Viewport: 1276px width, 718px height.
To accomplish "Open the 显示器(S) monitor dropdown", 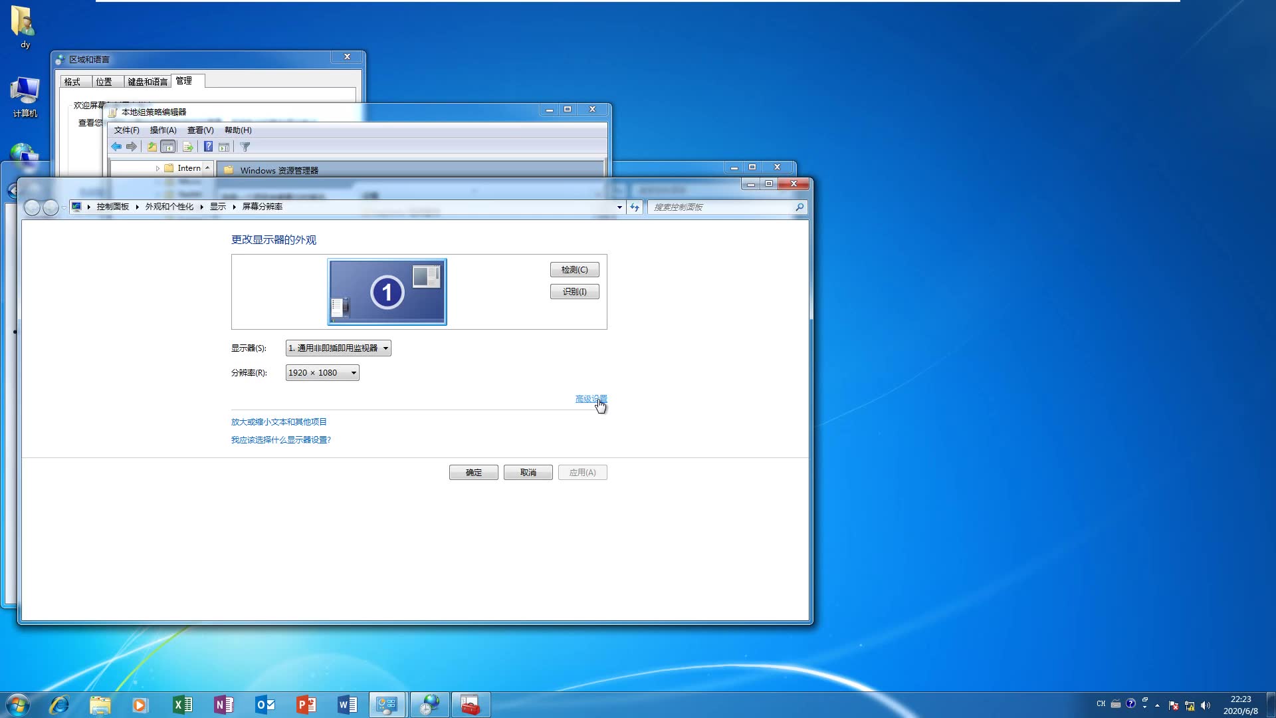I will (338, 348).
